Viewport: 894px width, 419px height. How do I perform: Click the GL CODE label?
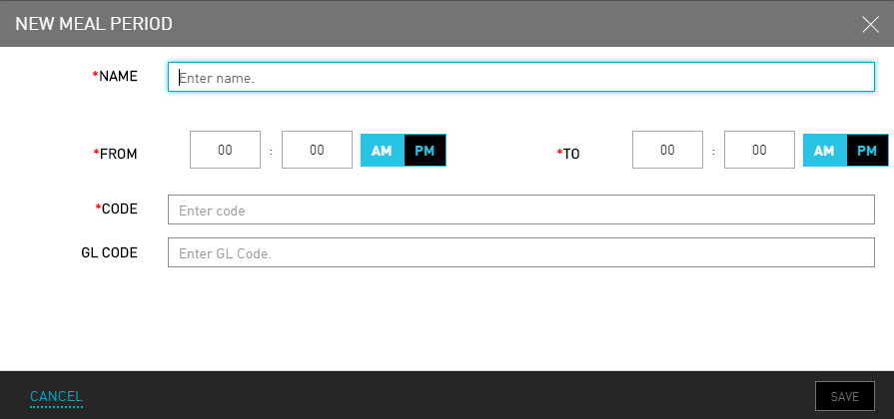click(x=110, y=252)
